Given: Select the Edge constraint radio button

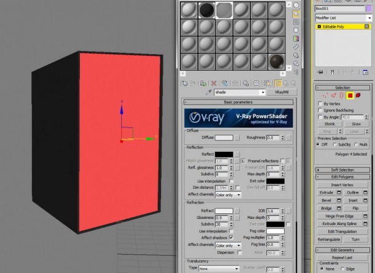Looking at the screenshot, I should 342,269.
